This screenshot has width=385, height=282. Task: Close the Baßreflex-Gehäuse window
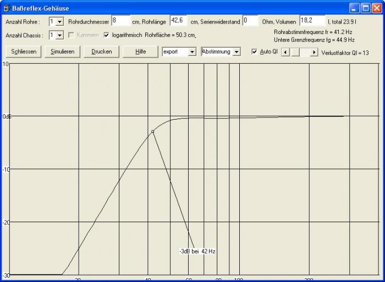(x=376, y=8)
